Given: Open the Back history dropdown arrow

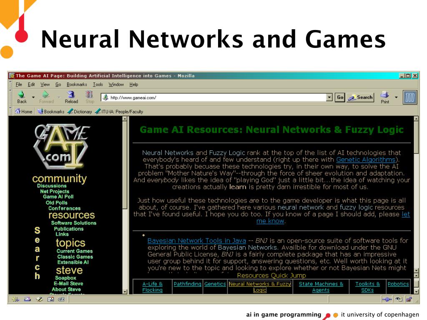Looking at the screenshot, I should coord(33,97).
